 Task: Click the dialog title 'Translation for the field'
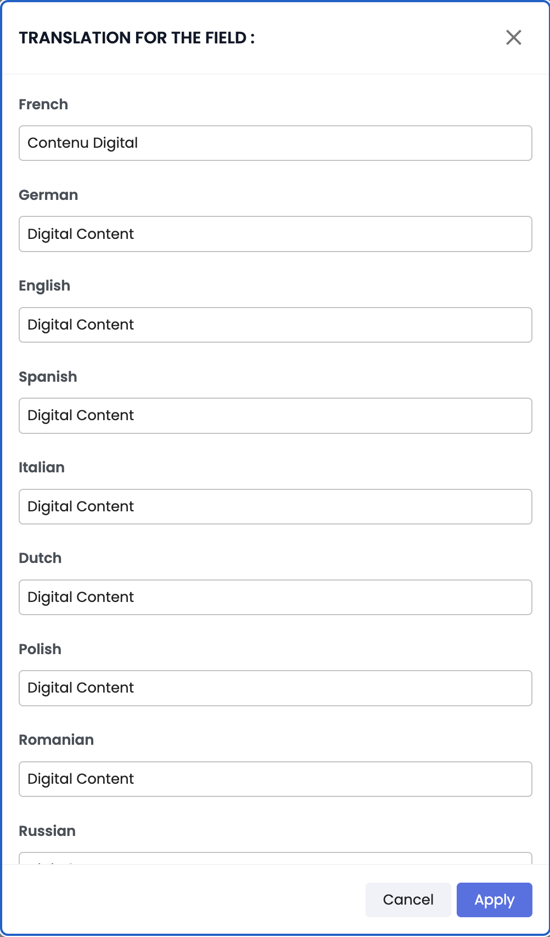137,38
